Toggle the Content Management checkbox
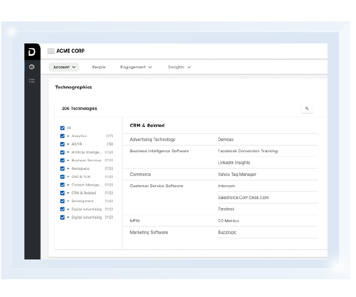This screenshot has width=356, height=297. [63, 185]
